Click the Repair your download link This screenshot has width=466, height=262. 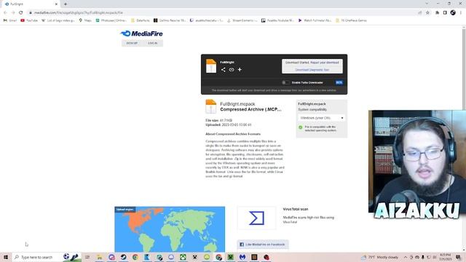(325, 63)
